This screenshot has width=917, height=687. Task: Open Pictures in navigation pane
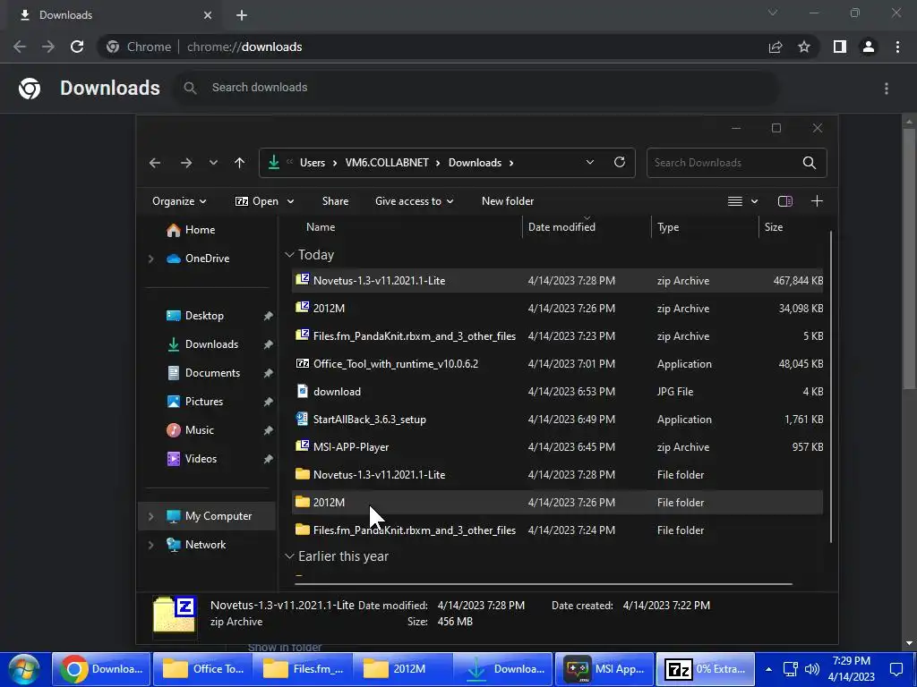point(203,402)
